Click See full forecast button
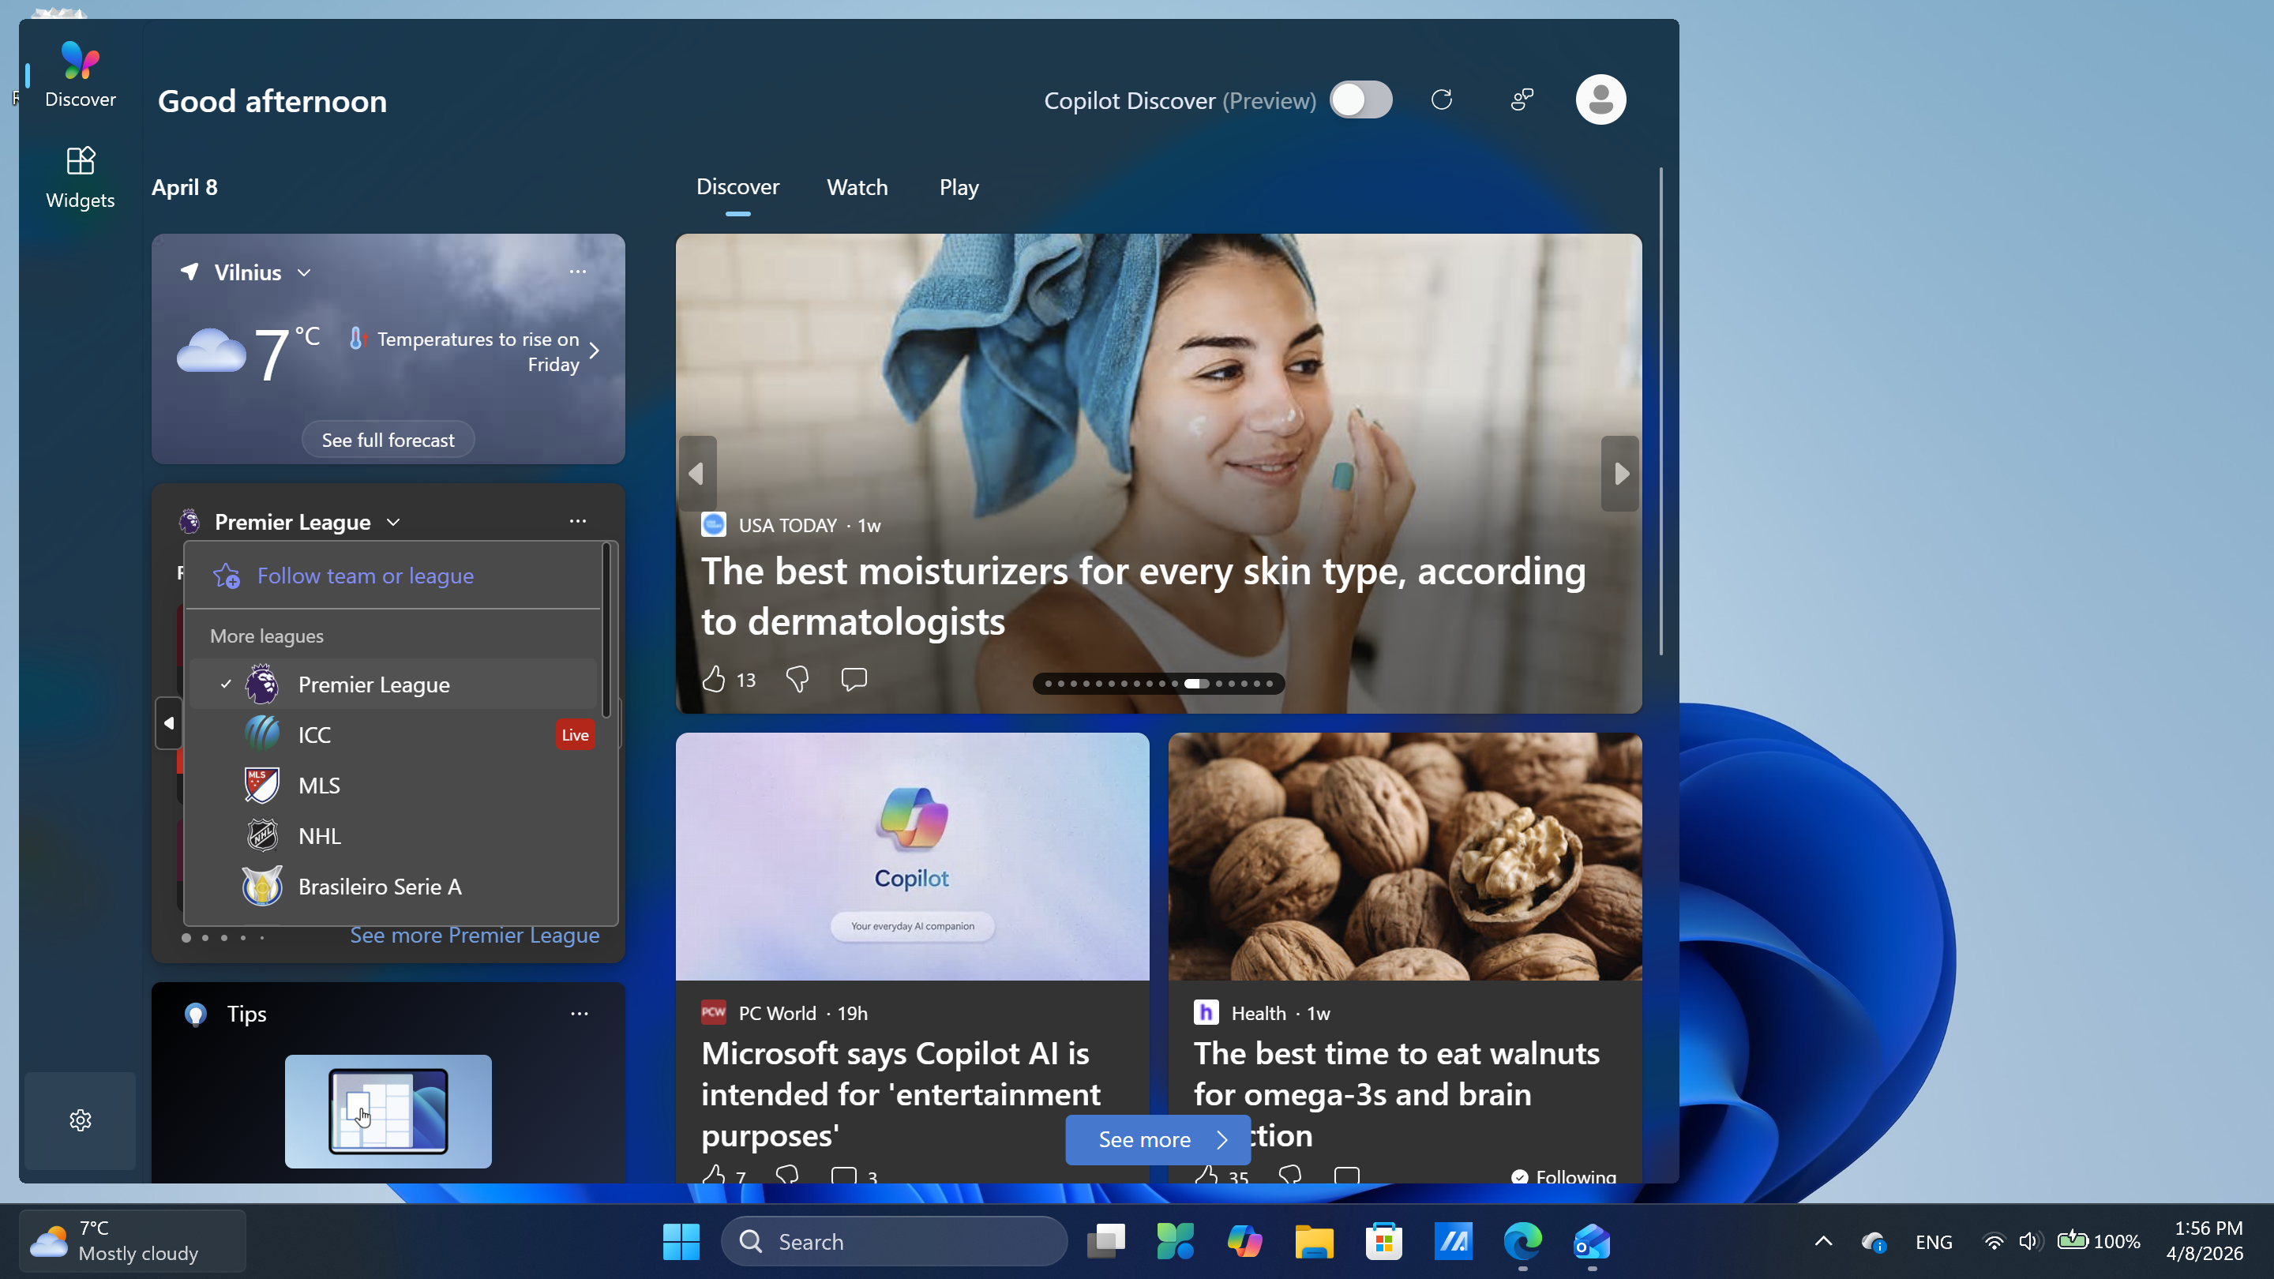This screenshot has width=2274, height=1279. (x=388, y=440)
